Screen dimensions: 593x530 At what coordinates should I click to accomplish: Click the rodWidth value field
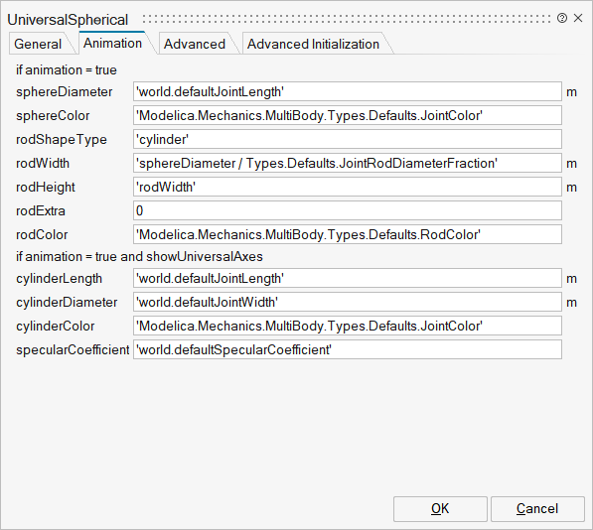(348, 163)
